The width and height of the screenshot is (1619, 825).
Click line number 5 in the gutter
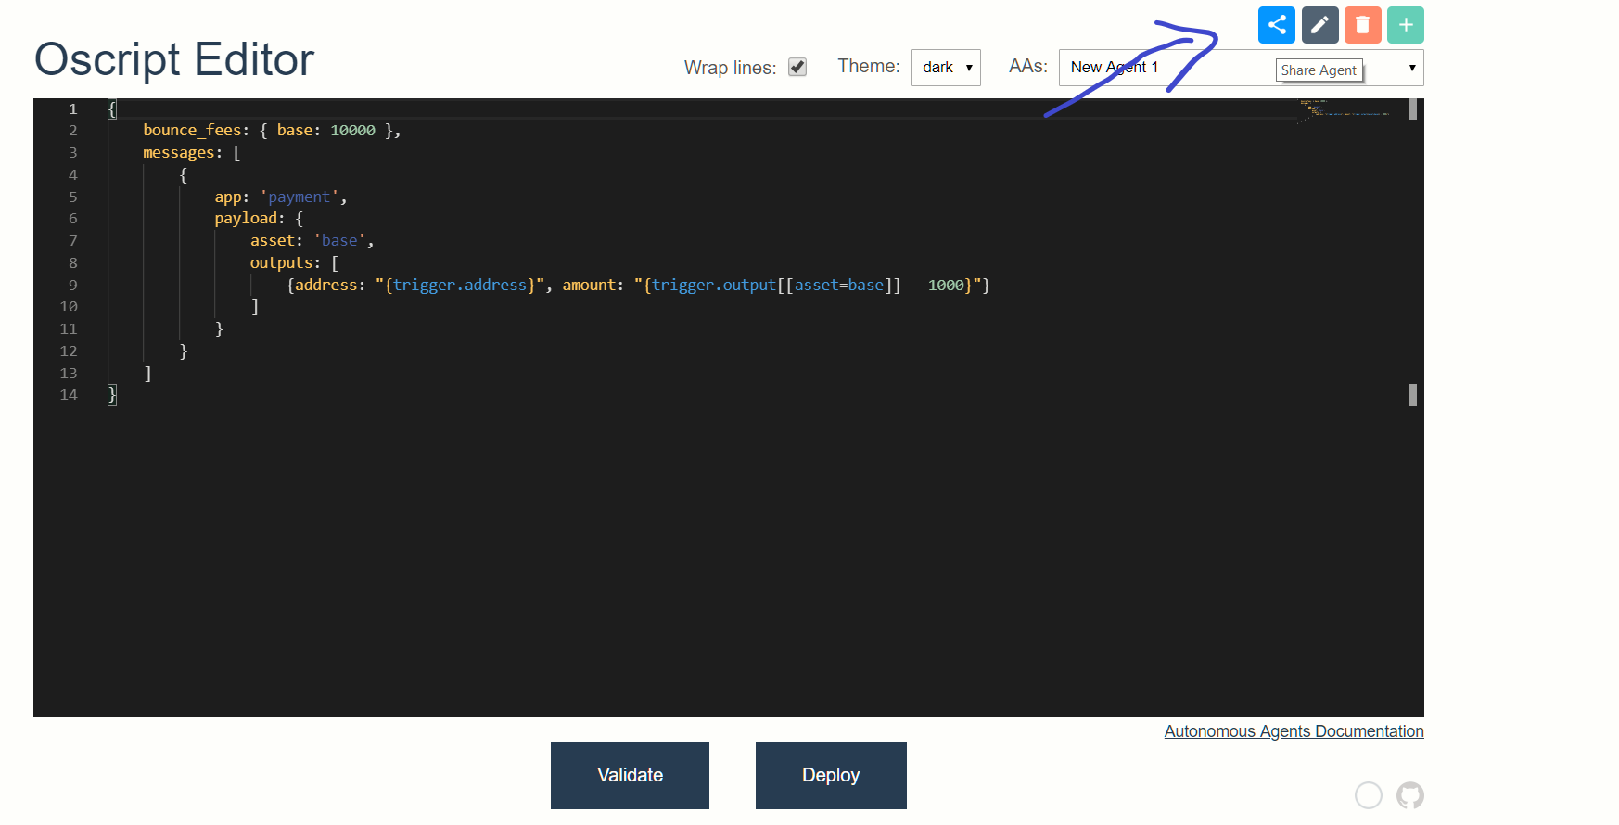click(x=73, y=197)
